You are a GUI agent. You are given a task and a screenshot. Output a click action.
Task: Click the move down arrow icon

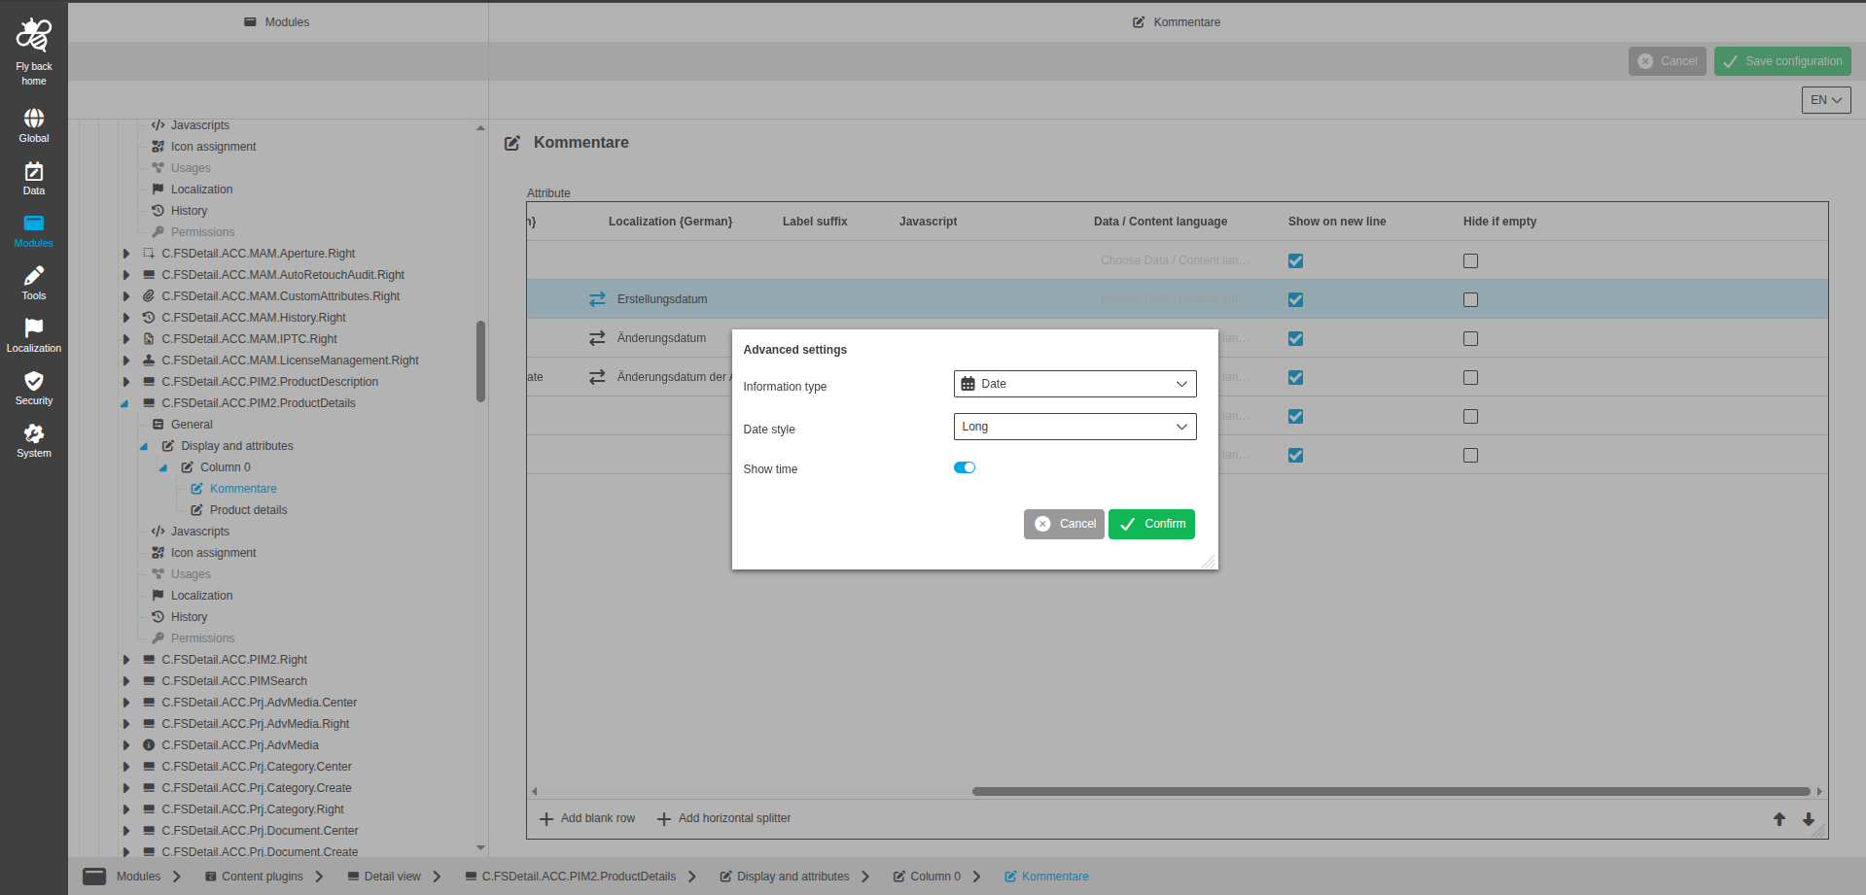pyautogui.click(x=1809, y=819)
